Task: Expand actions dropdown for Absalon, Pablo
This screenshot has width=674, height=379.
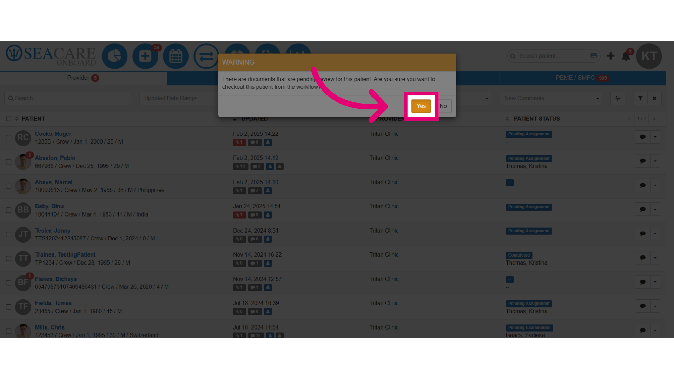Action: 655,161
